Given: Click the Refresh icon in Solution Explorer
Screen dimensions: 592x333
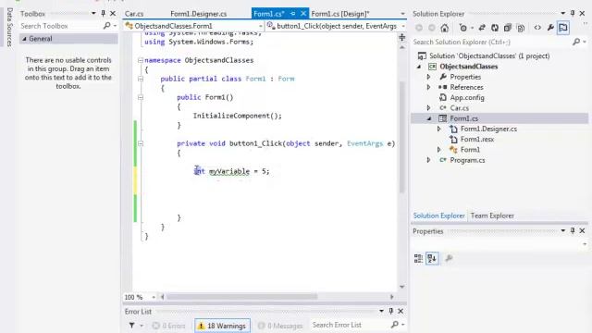Looking at the screenshot, I should coord(495,28).
